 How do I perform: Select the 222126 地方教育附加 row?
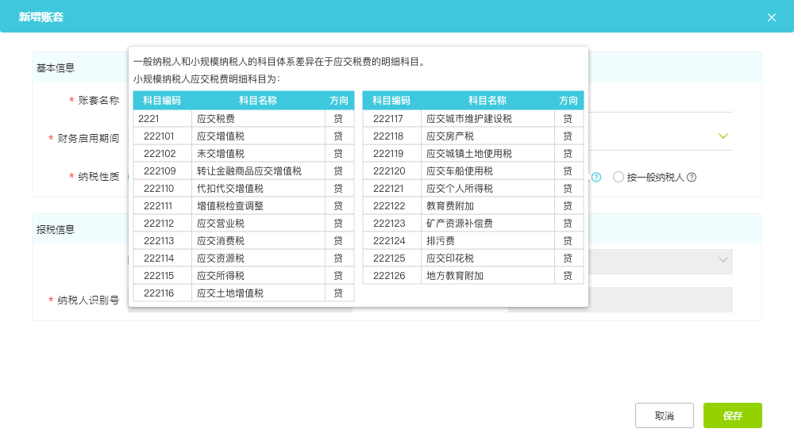pos(473,276)
